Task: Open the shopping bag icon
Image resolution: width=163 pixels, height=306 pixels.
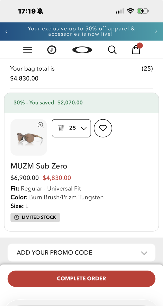Action: coord(136,50)
